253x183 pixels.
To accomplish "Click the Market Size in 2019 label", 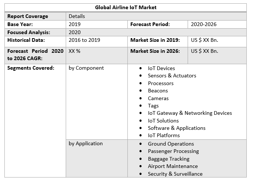I will click(155, 40).
